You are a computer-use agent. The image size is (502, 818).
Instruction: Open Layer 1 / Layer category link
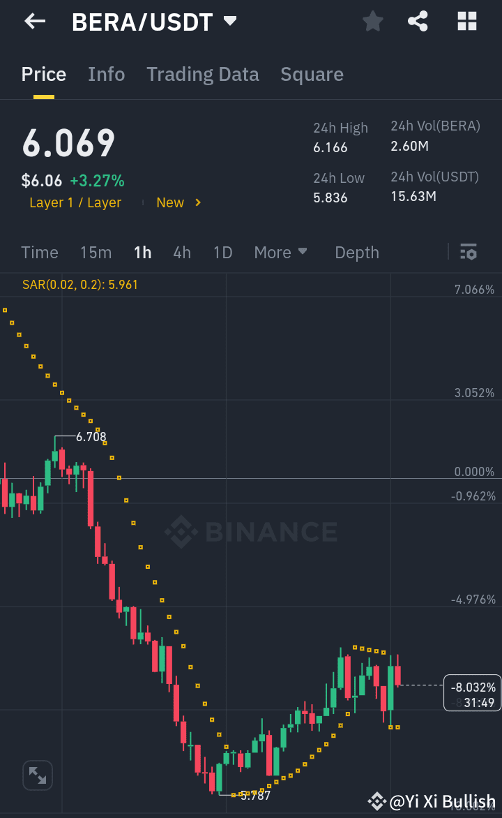(75, 202)
